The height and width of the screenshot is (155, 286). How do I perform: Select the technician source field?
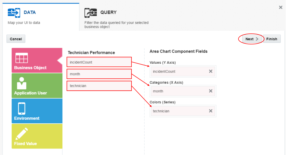tap(99, 86)
